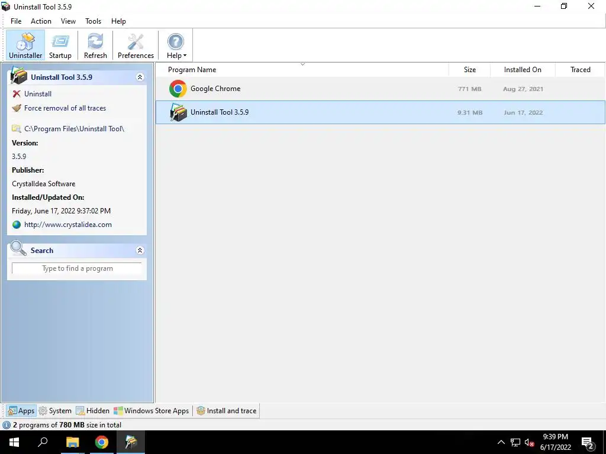Click the magnifying glass Search icon
The width and height of the screenshot is (606, 454).
coord(18,249)
